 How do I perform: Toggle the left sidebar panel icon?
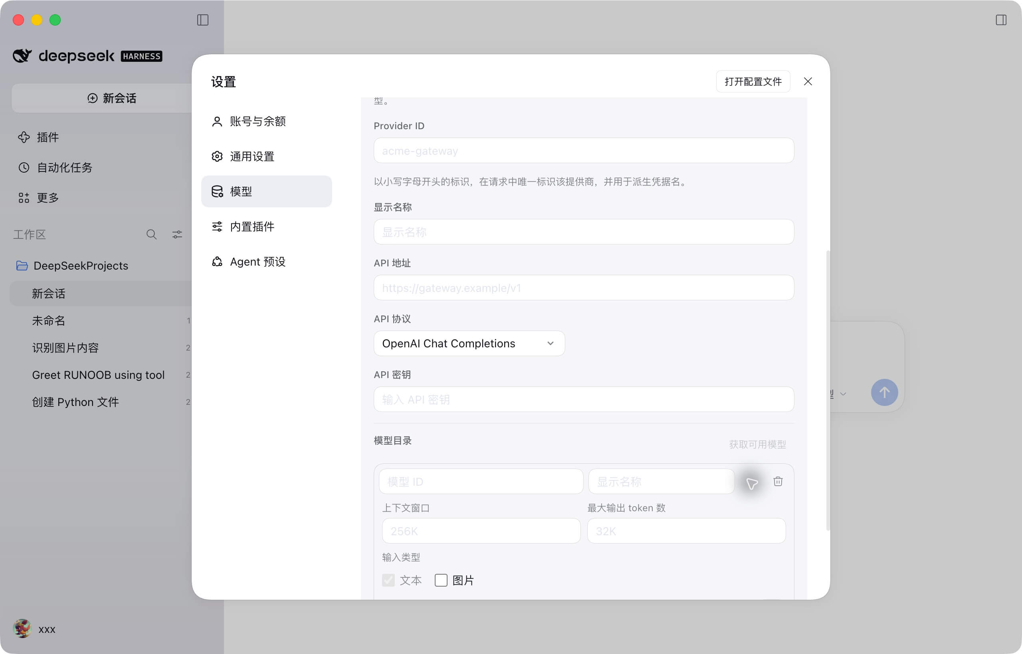(203, 20)
